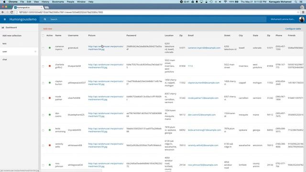Image resolution: width=306 pixels, height=172 pixels.
Task: Open the serenity.wells email link
Action: (203, 145)
